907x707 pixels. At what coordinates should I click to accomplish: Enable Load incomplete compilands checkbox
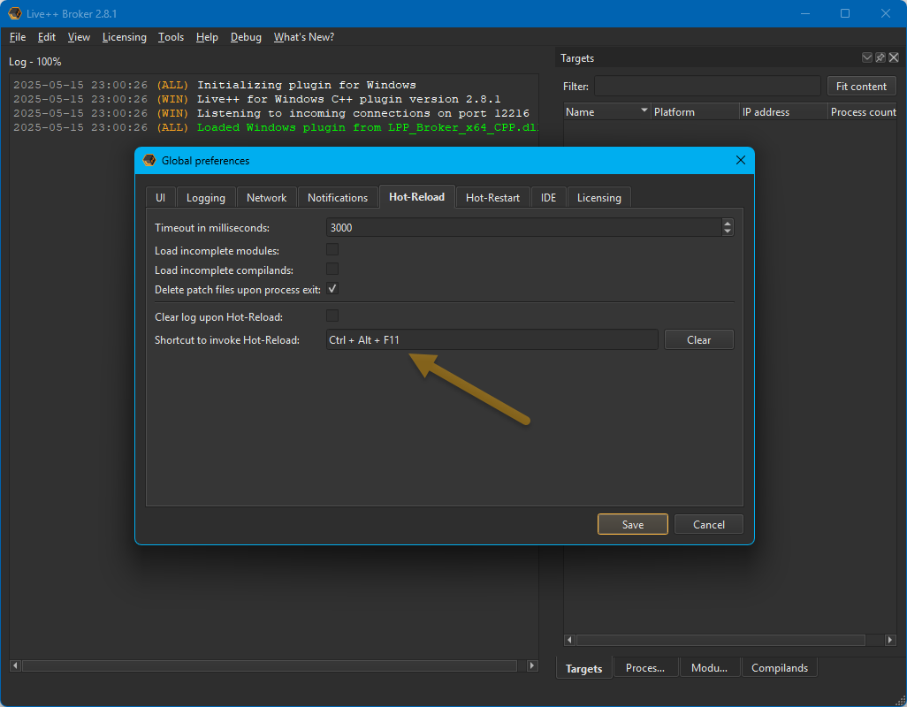pos(332,270)
